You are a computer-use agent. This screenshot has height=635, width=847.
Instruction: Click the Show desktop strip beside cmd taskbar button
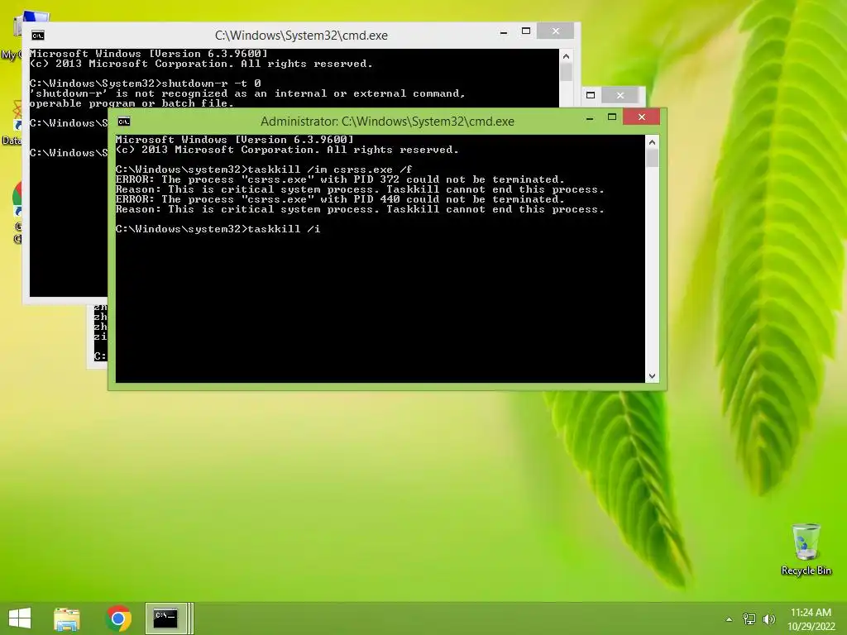(x=191, y=618)
